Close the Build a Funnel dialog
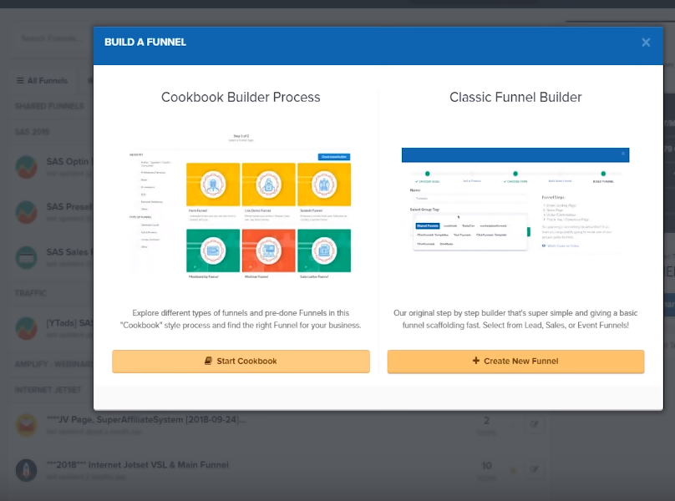The image size is (675, 501). click(646, 43)
